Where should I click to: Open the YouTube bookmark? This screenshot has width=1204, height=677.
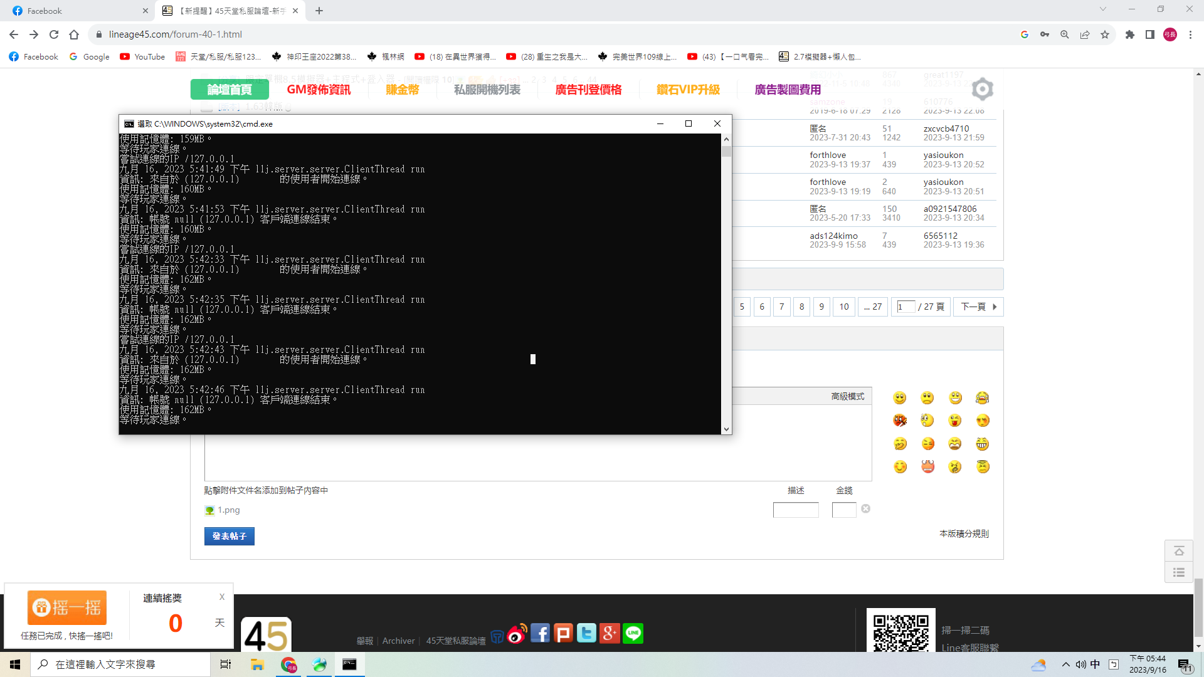142,56
